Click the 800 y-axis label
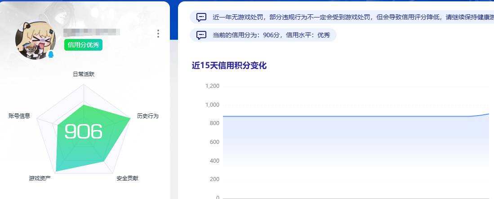494x199 pixels. coord(214,123)
